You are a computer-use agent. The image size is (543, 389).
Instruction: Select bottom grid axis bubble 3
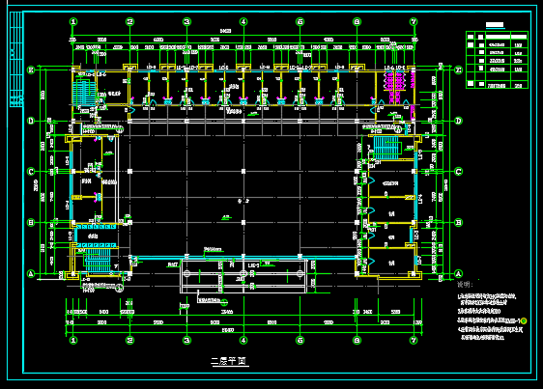pyautogui.click(x=186, y=340)
